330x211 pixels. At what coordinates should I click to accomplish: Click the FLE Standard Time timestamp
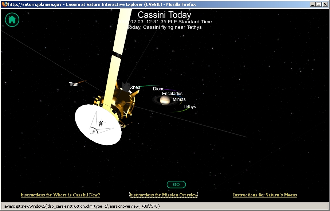point(165,22)
